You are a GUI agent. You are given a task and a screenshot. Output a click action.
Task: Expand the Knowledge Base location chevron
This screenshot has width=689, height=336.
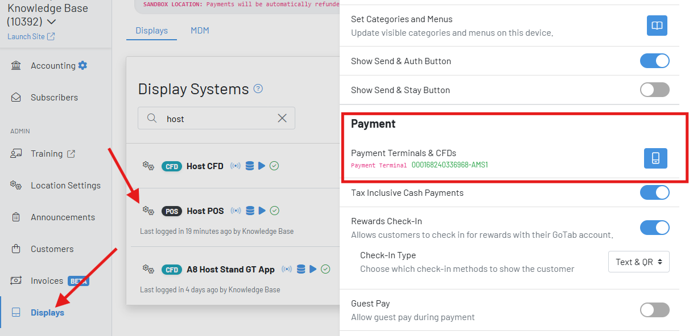point(51,22)
